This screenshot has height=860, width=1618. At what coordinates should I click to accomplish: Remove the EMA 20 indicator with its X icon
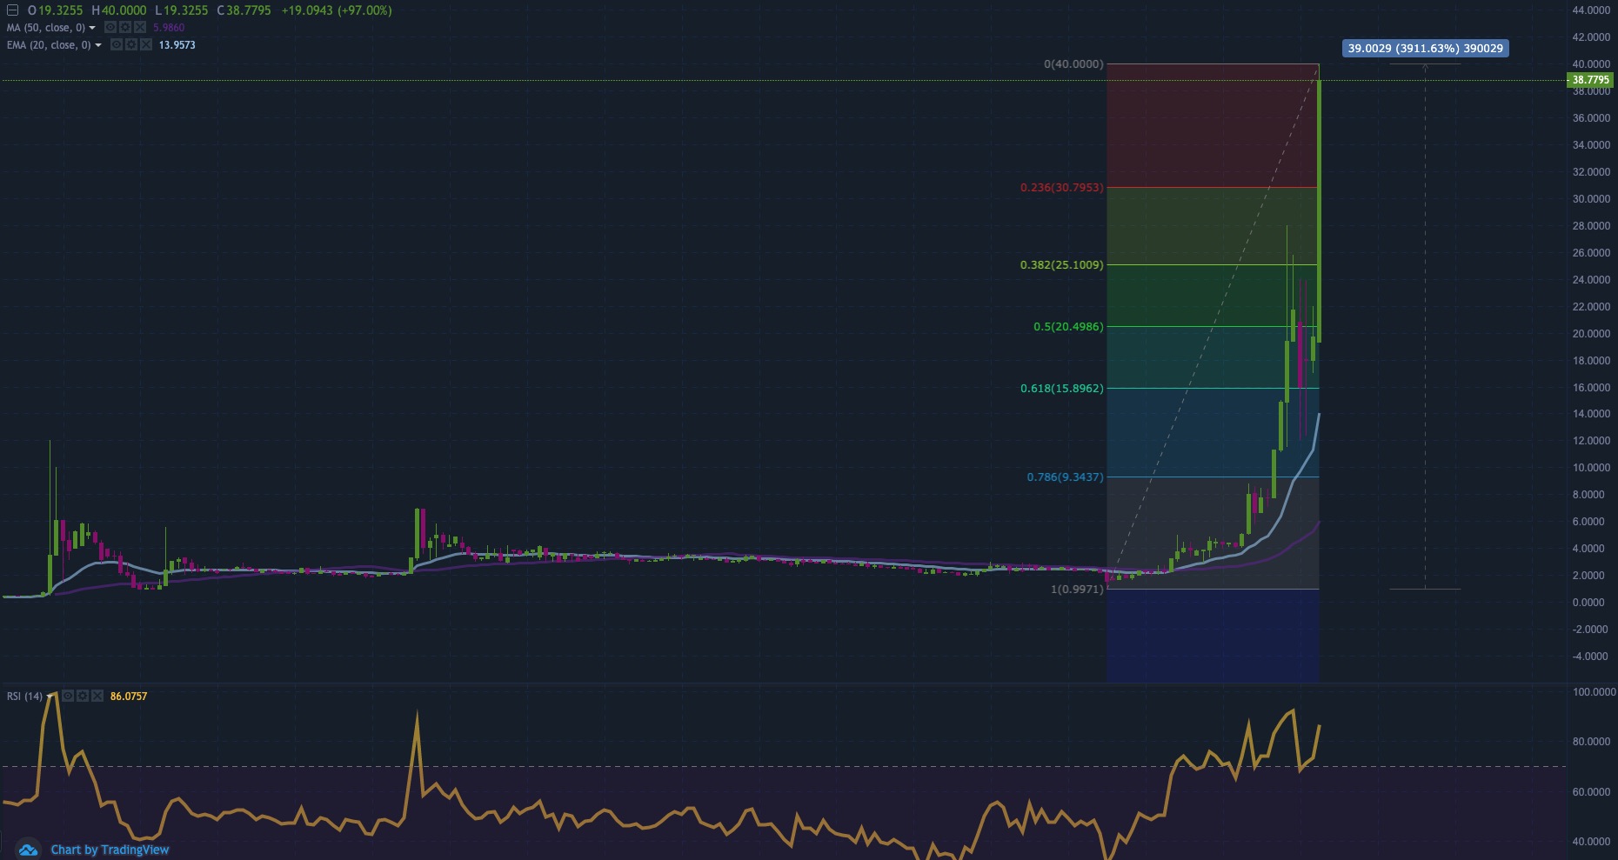coord(146,44)
